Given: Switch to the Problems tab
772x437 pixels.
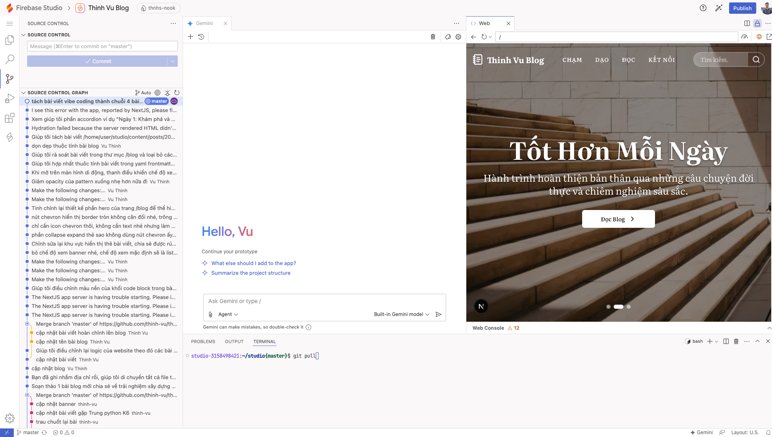Looking at the screenshot, I should point(203,342).
